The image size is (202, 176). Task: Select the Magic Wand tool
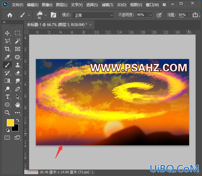[18, 41]
